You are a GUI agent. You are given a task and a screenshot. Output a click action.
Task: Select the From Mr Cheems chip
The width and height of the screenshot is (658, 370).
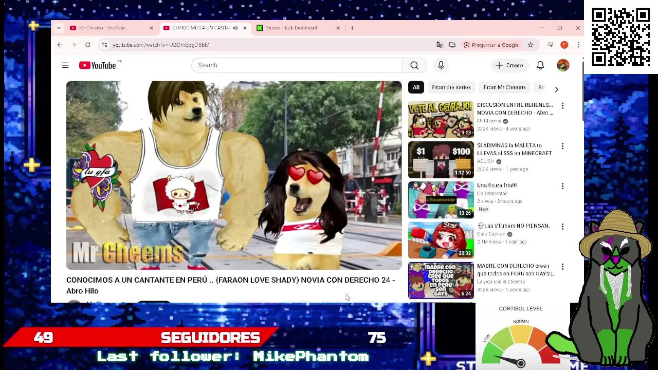[x=504, y=87]
